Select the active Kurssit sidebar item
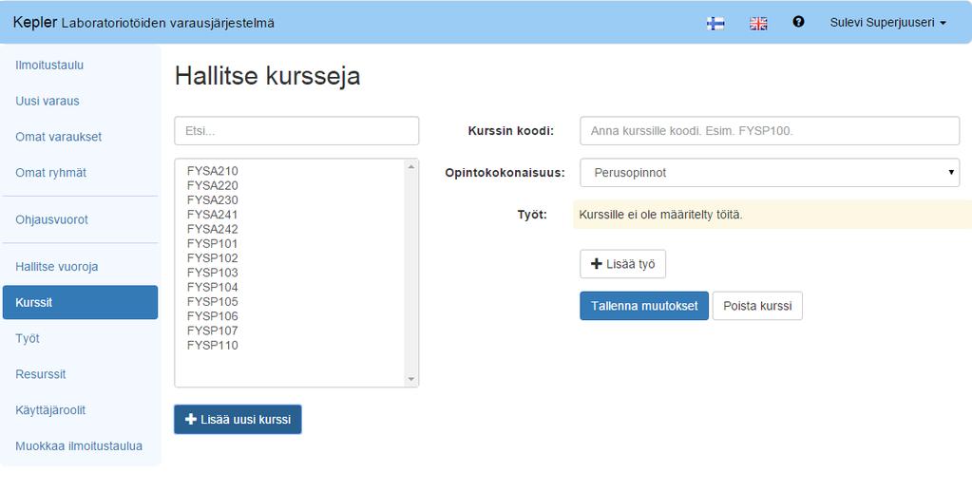Image resolution: width=972 pixels, height=492 pixels. [80, 302]
